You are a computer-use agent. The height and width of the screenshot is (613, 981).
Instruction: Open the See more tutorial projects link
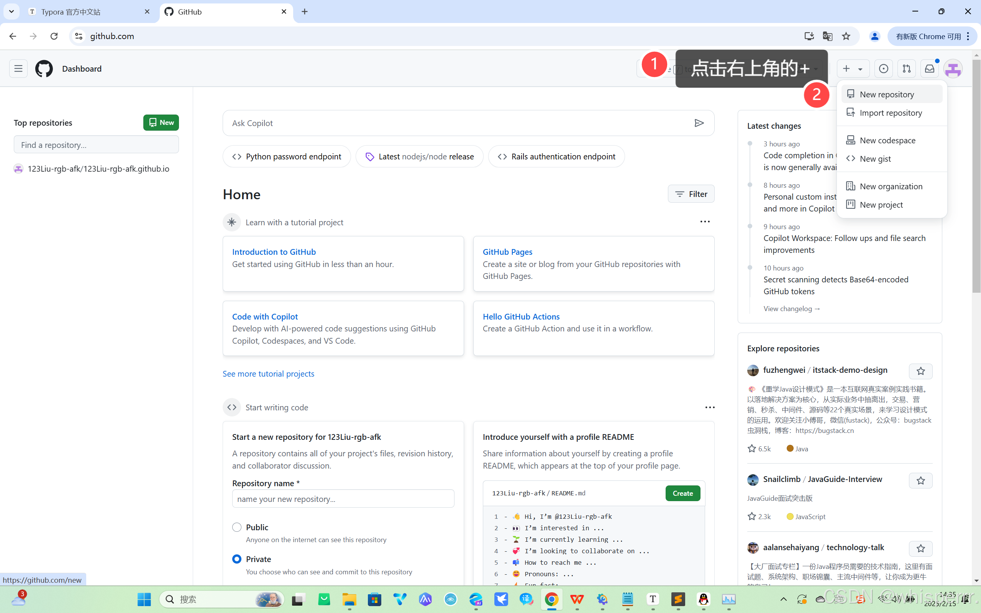(x=268, y=374)
